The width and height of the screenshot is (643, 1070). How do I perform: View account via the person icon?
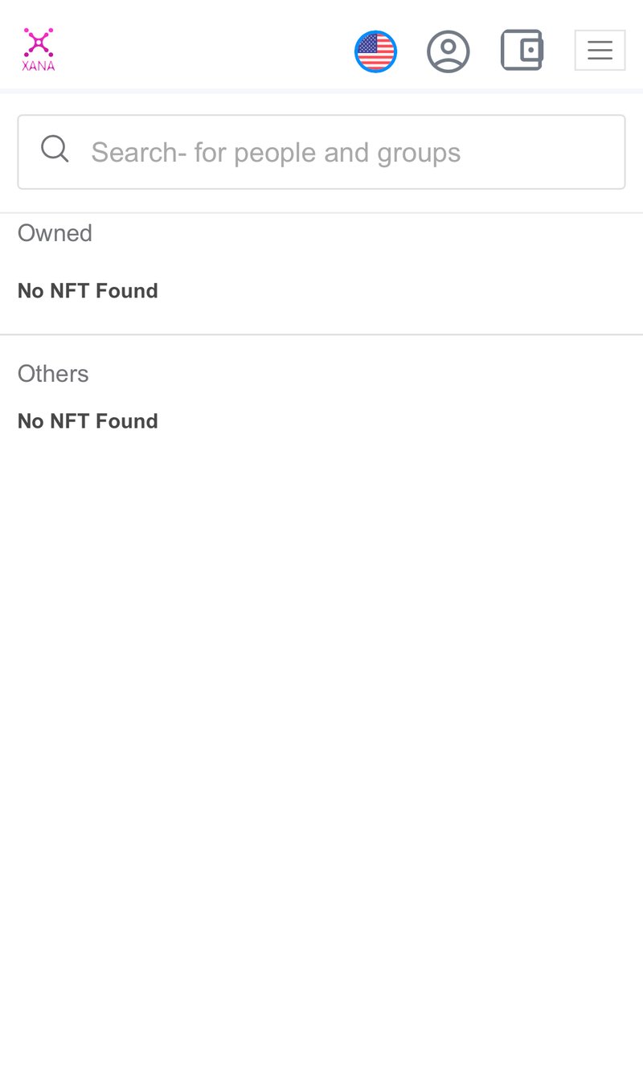[448, 51]
